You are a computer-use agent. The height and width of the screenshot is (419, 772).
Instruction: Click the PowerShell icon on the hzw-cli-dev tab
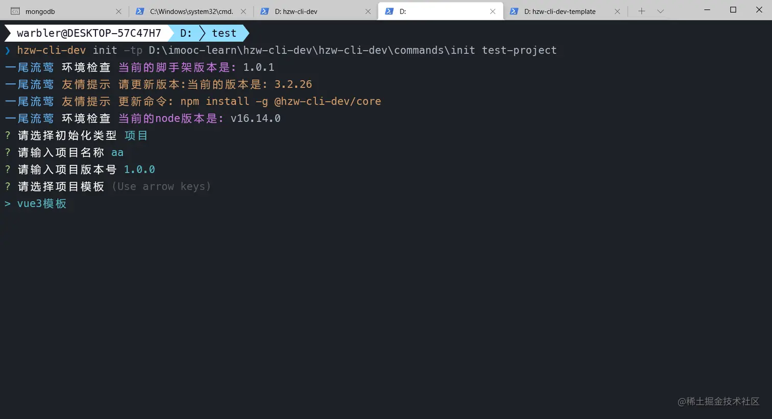[x=264, y=11]
